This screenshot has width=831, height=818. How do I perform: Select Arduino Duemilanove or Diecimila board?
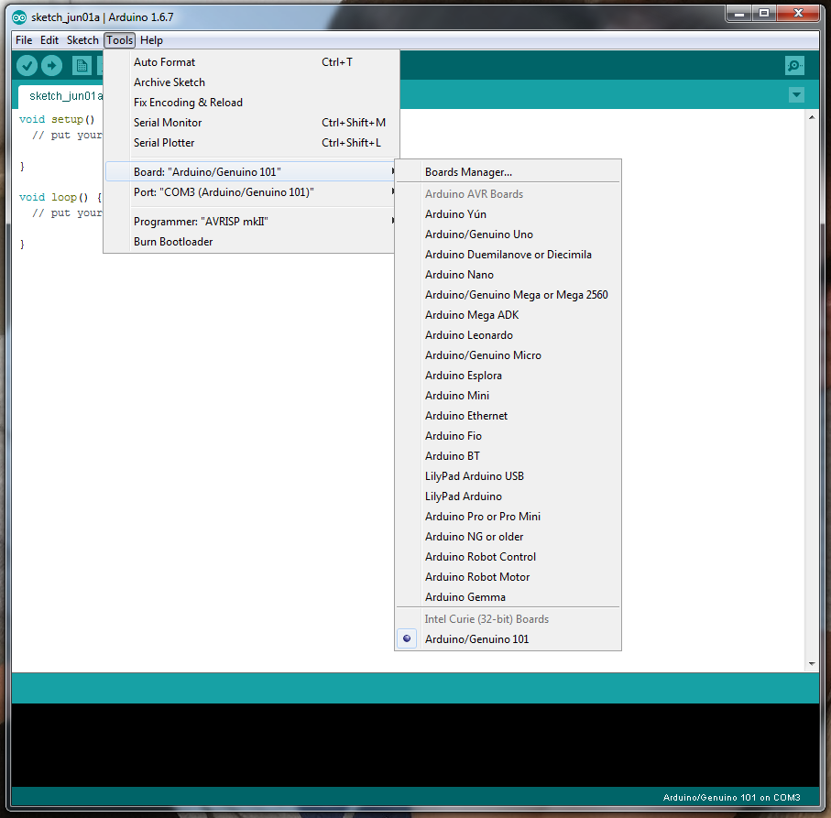point(508,255)
